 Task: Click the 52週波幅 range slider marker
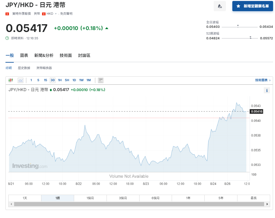(x=250, y=38)
